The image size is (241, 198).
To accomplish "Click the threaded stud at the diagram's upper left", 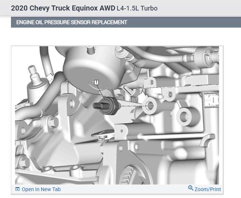I will [33, 71].
